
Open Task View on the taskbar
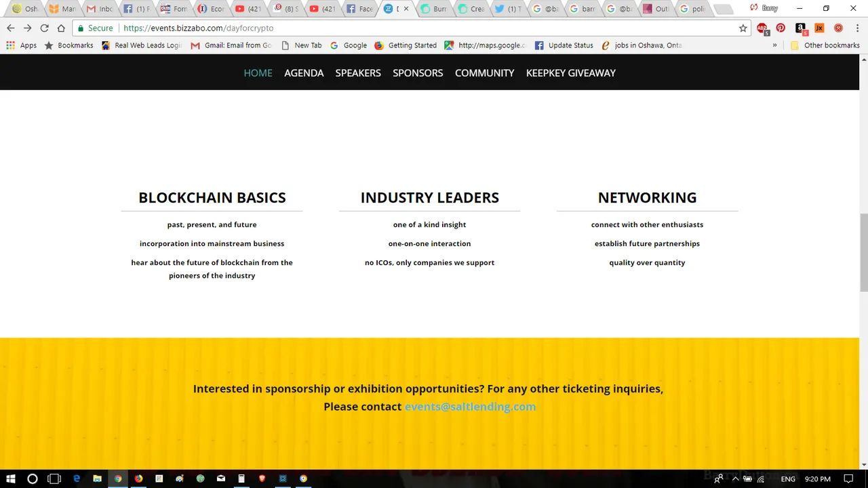[x=54, y=479]
